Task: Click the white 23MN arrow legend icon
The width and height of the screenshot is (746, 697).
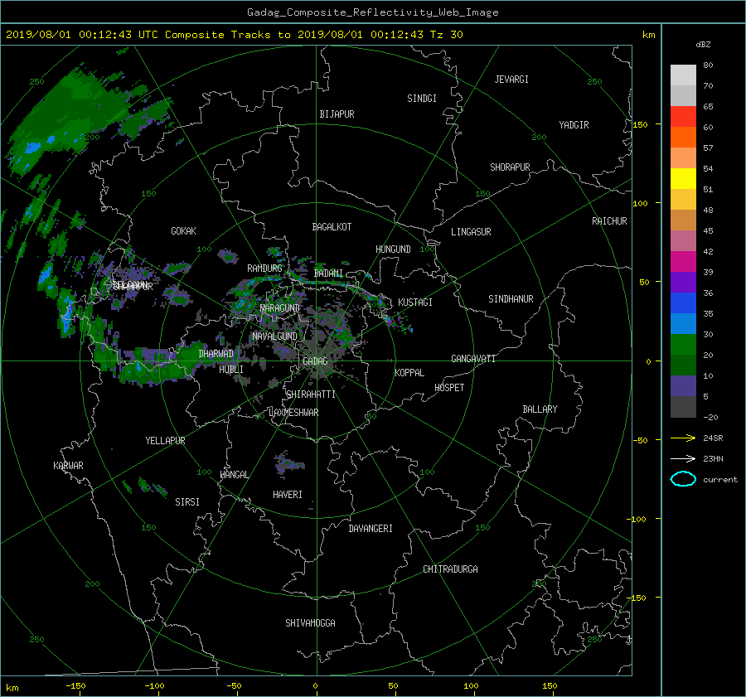Action: (x=683, y=458)
